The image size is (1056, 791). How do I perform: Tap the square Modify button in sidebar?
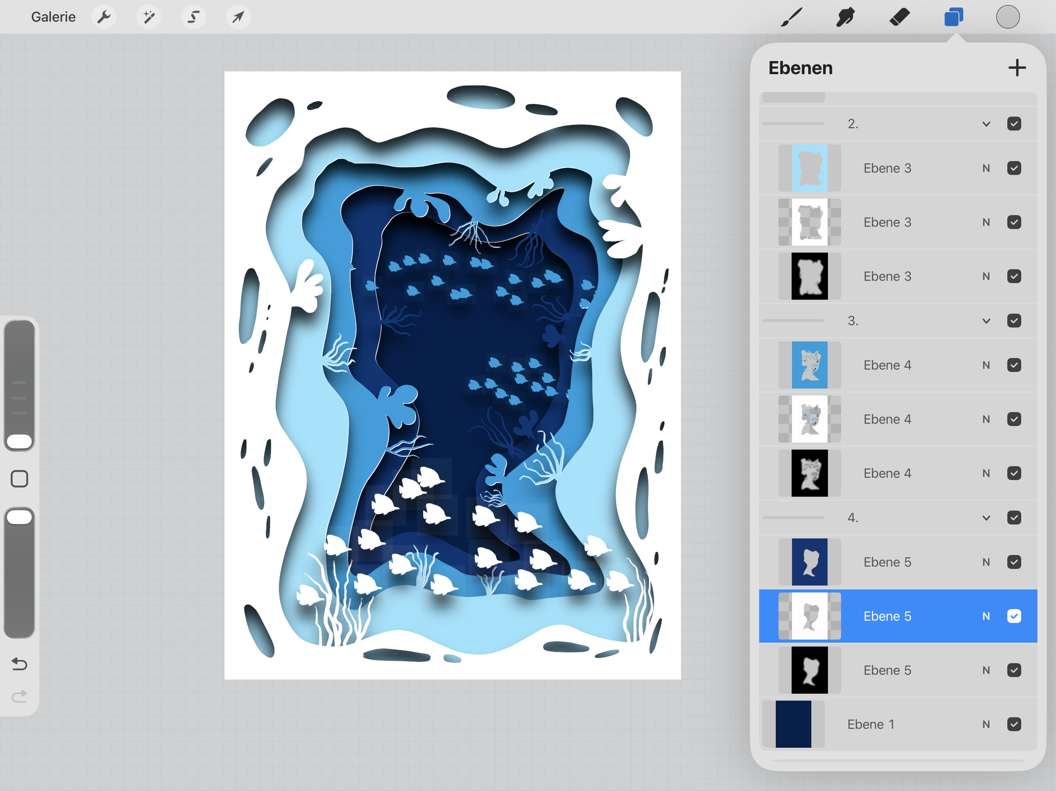tap(20, 479)
